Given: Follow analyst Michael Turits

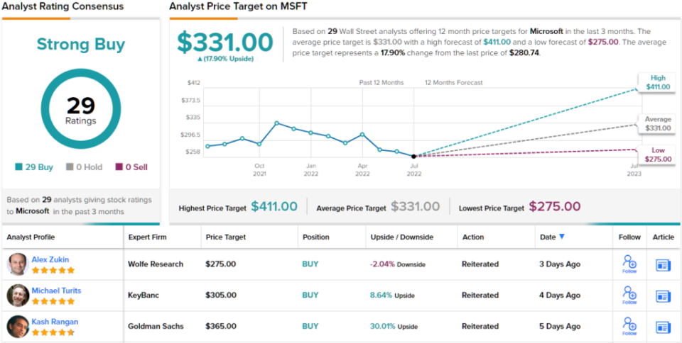Looking at the screenshot, I should [629, 295].
